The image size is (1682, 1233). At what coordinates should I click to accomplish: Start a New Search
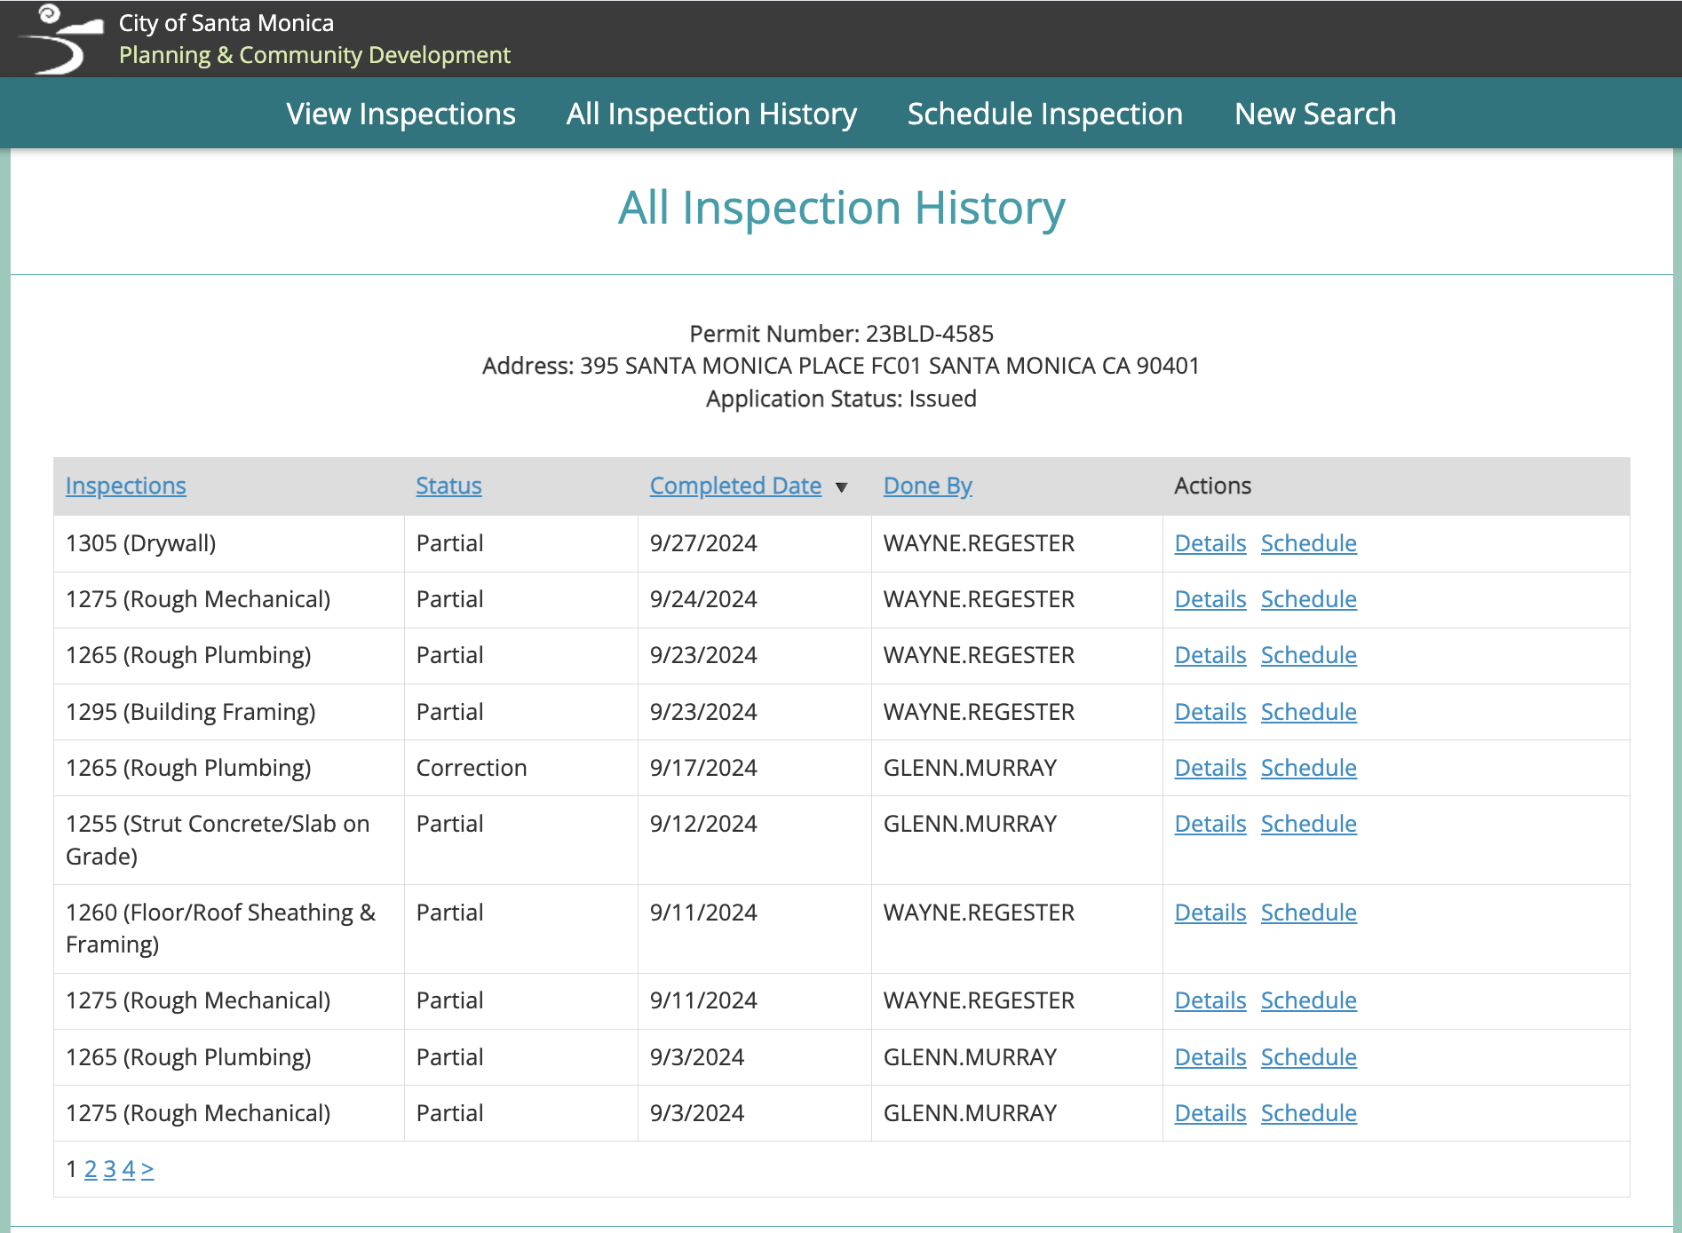1315,114
